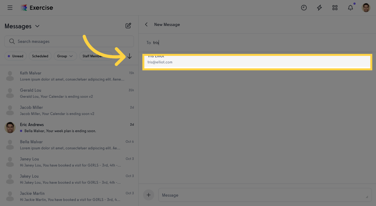Click the search magnifier icon
The height and width of the screenshot is (206, 376).
[12, 41]
